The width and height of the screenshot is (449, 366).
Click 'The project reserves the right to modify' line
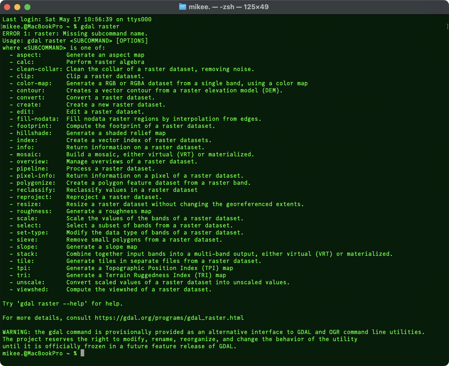coord(180,339)
